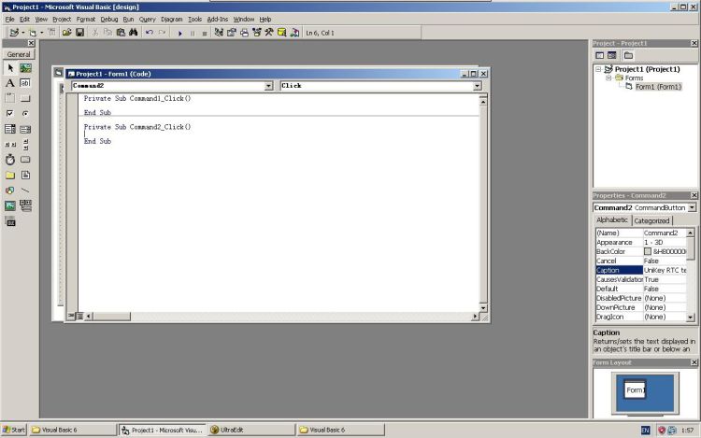Open the Click procedure dropdown in code window
The image size is (701, 438).
477,86
